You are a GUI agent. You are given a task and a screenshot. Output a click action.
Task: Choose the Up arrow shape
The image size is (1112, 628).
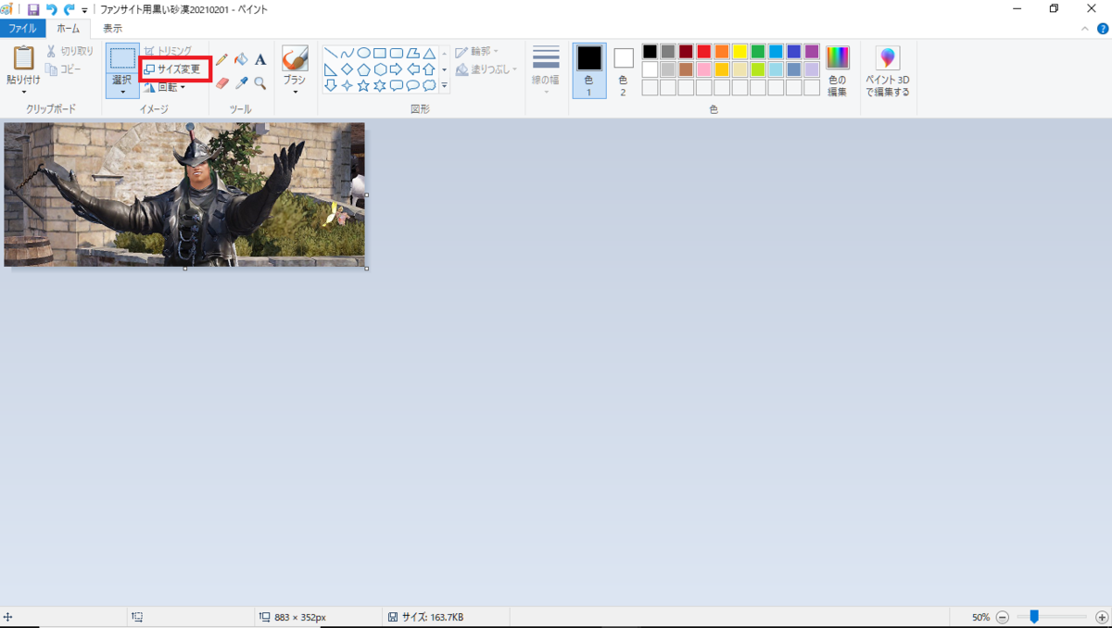click(429, 69)
